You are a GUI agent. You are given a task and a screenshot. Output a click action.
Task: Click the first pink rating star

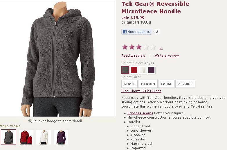coord(125,47)
